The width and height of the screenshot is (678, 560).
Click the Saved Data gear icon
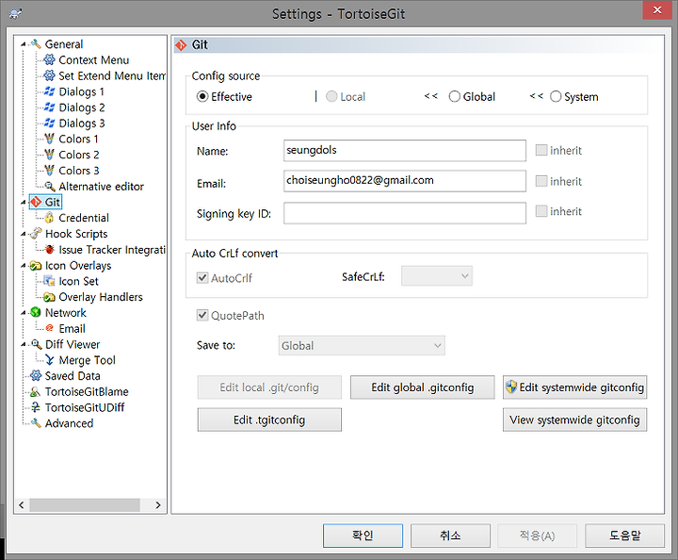point(36,375)
